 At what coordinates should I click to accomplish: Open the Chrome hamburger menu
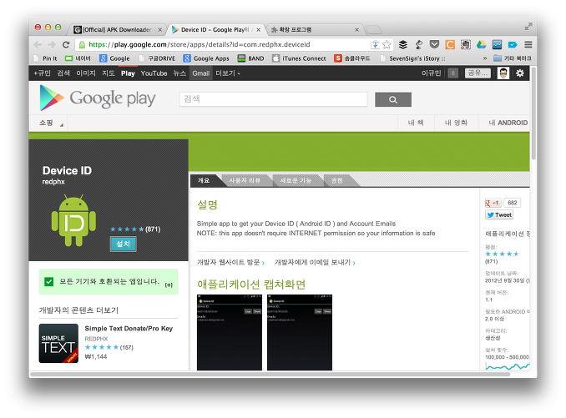[x=528, y=44]
